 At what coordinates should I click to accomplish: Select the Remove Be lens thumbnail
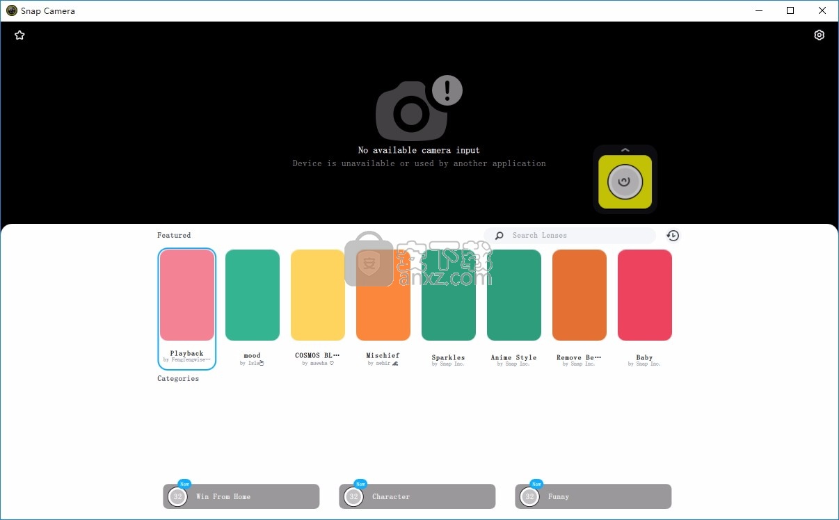click(x=580, y=295)
